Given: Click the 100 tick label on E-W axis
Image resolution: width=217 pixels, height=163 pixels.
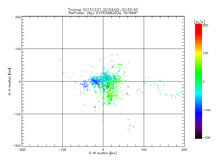Looking at the screenshot, I should click(144, 150).
